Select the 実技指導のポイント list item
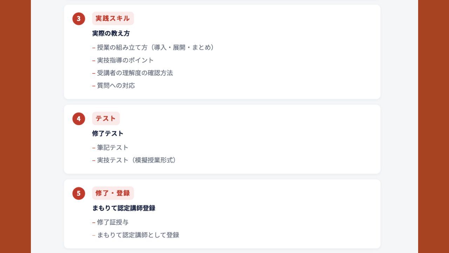449x253 pixels. coord(125,60)
